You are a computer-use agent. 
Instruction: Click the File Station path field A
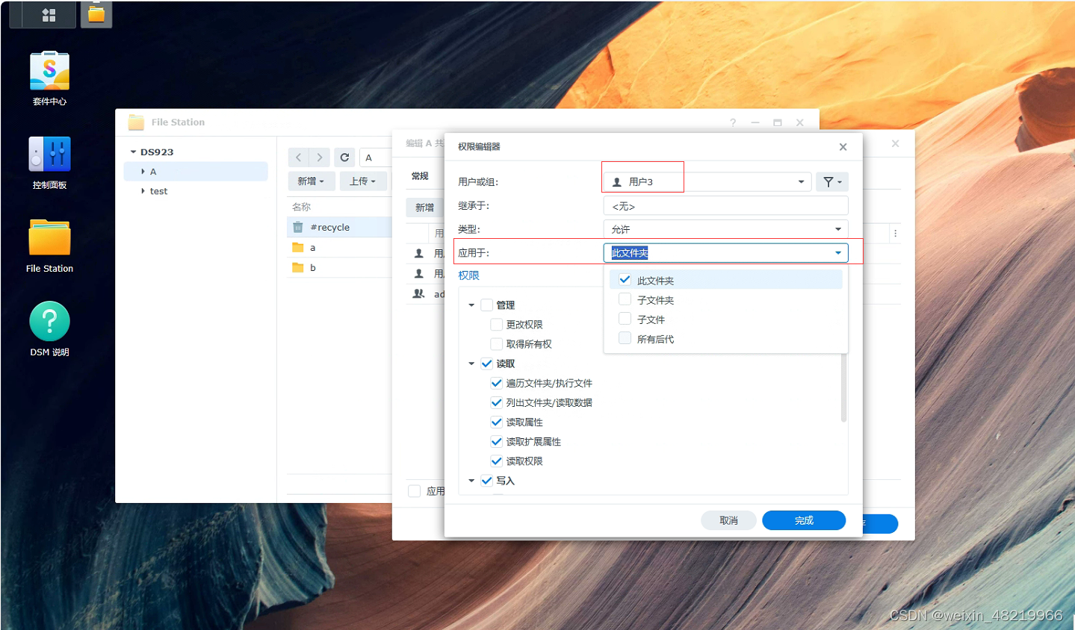point(376,157)
